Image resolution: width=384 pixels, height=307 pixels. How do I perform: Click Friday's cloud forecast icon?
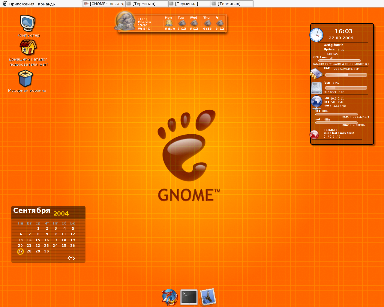(220, 23)
